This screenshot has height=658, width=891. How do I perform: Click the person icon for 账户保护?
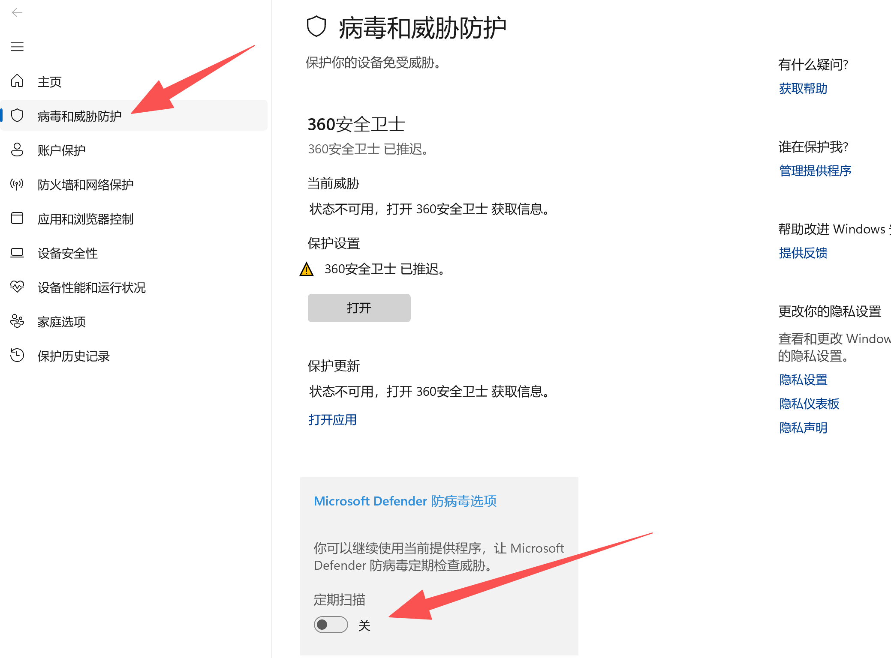[x=17, y=150]
